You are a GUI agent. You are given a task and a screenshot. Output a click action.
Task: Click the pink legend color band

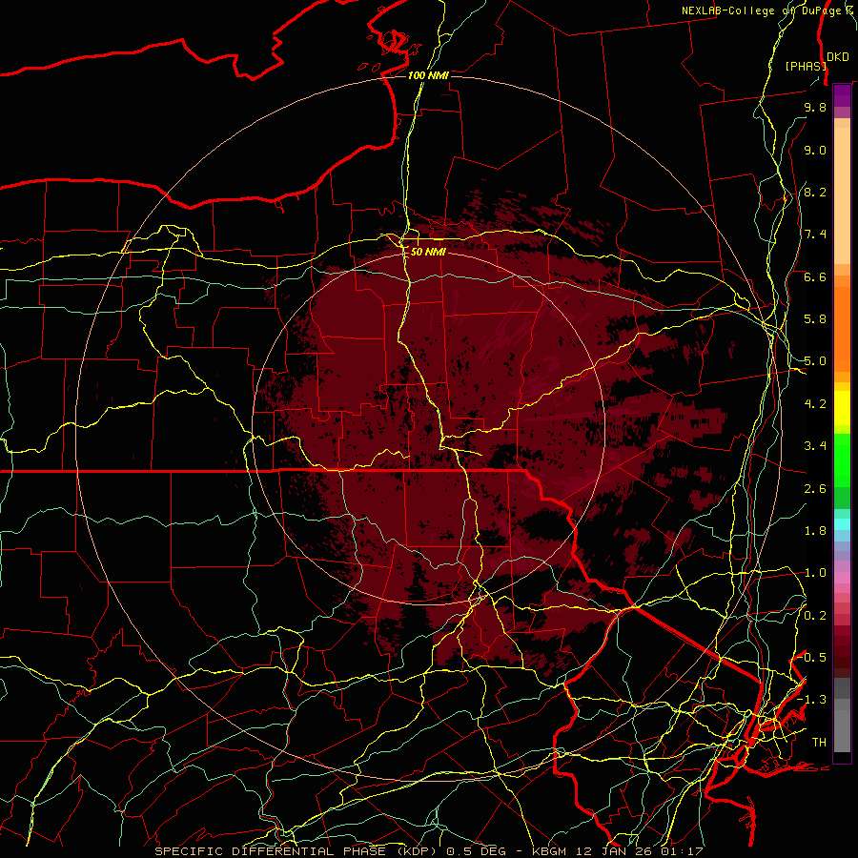pos(842,578)
